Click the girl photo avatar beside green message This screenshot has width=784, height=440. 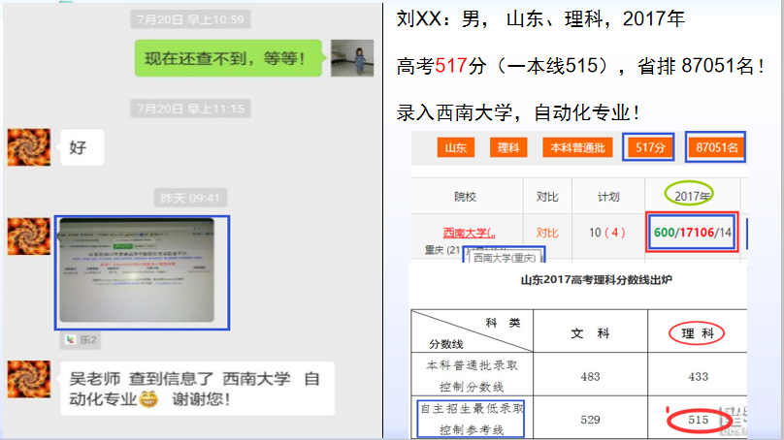(352, 58)
